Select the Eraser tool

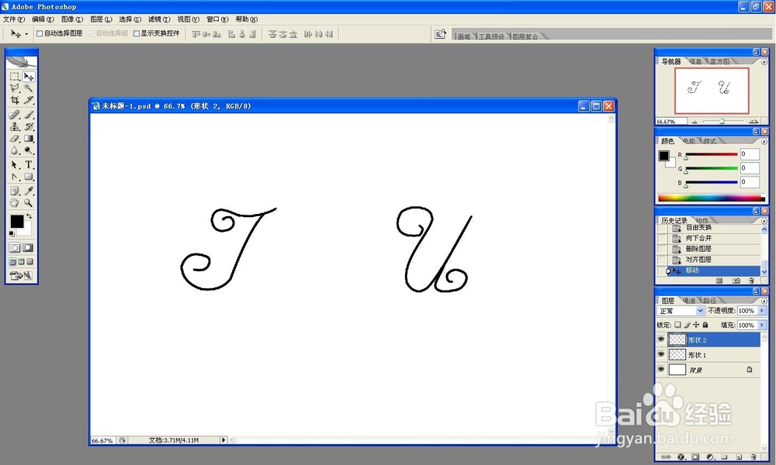pos(14,139)
